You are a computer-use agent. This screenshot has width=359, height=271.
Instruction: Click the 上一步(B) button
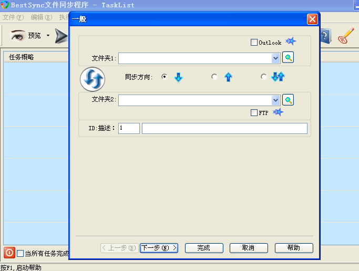(119, 248)
